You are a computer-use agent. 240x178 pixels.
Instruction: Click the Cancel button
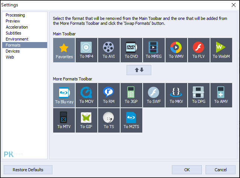[x=221, y=170]
